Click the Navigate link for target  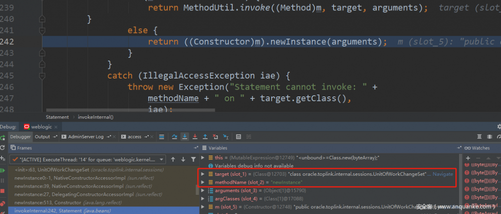tap(442, 174)
